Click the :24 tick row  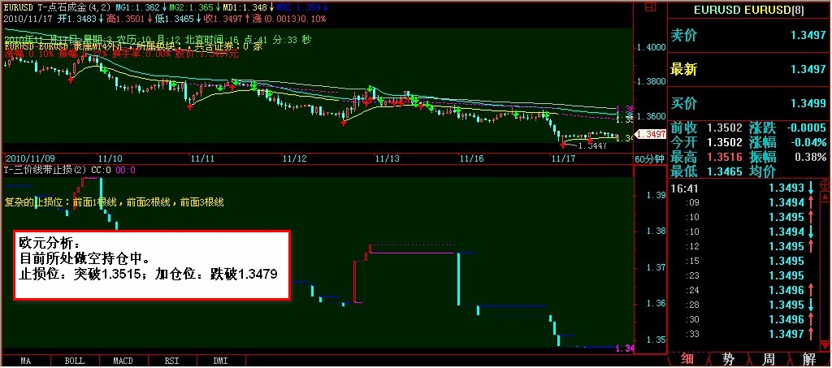point(744,290)
